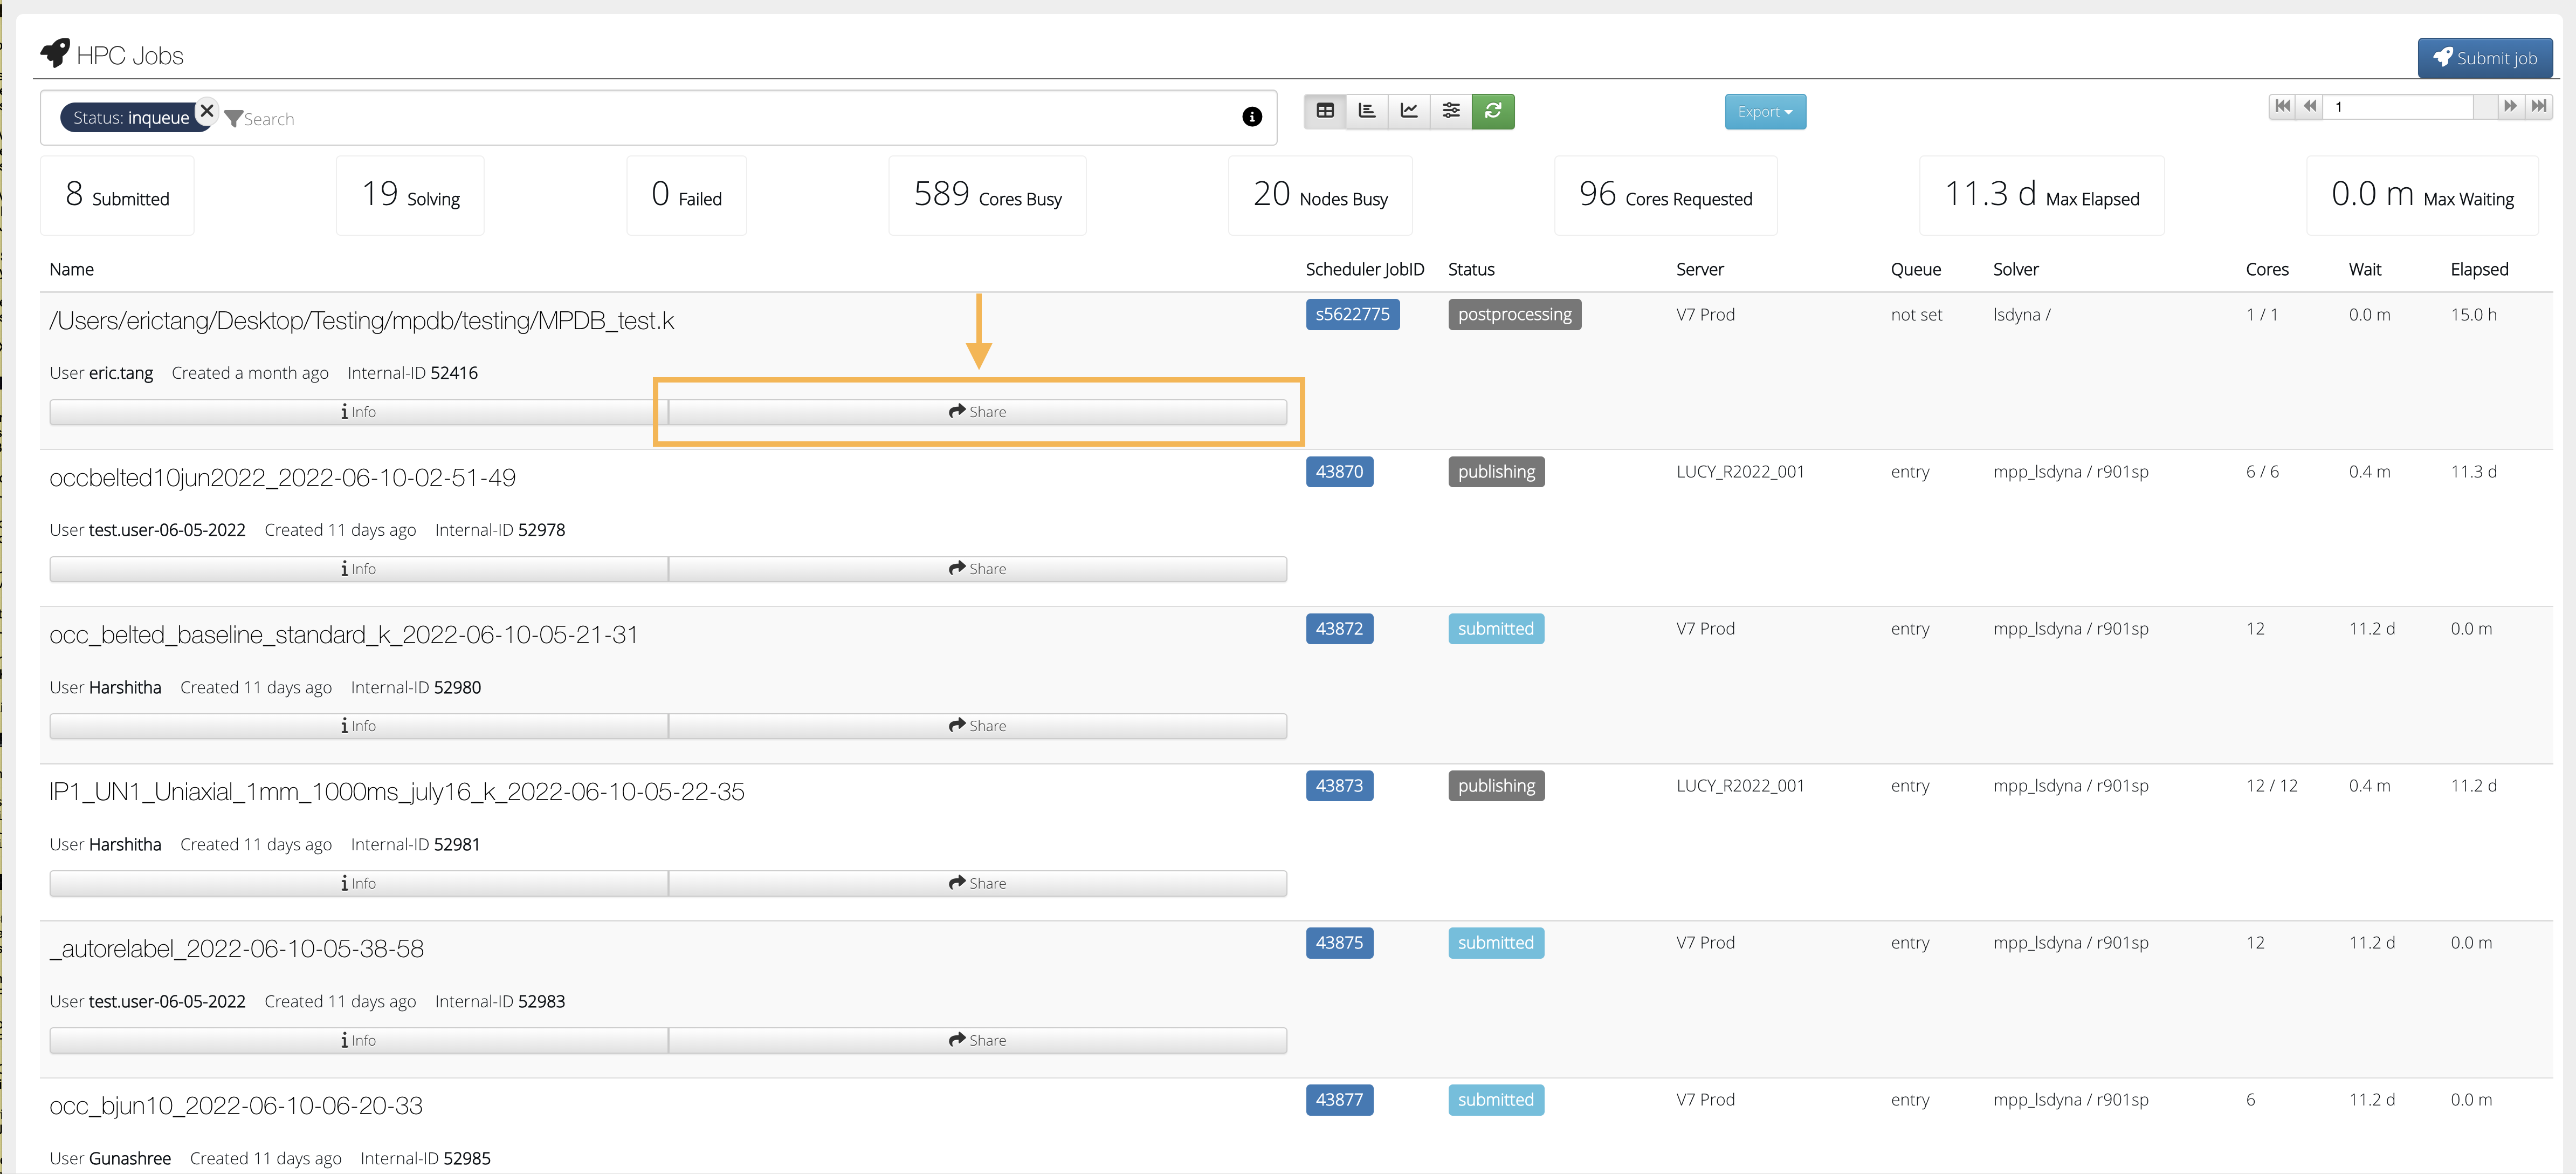Go to the last page
2576x1174 pixels.
click(x=2539, y=106)
